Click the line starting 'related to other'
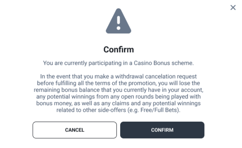242x148 pixels. 118,110
